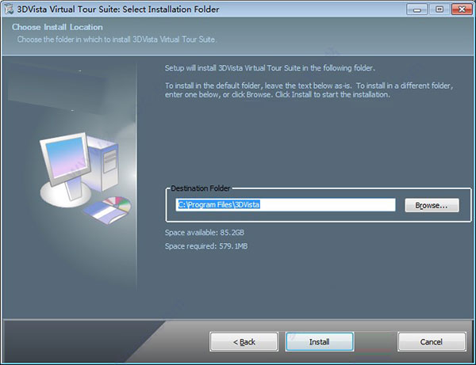This screenshot has height=365, width=476.
Task: Select the 'Space required: 579.1MB' text
Action: pos(206,246)
